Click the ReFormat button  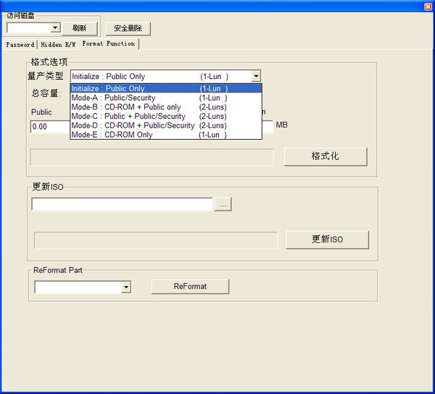point(190,287)
